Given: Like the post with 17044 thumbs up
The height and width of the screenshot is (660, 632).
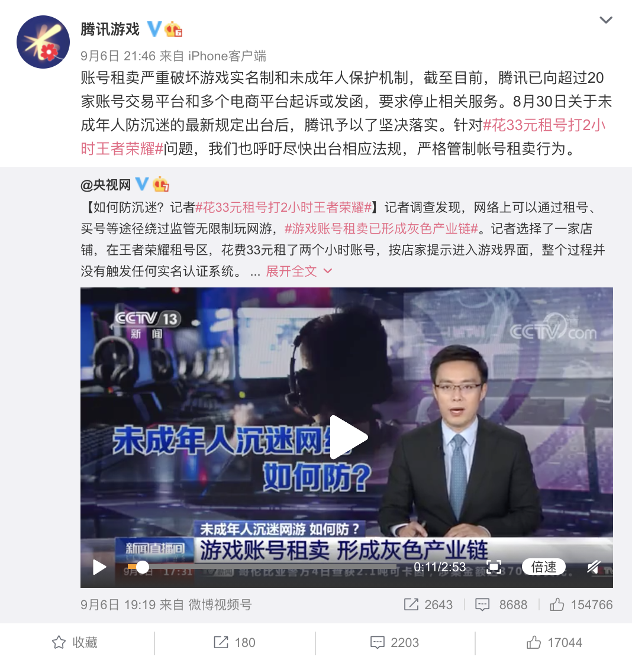Looking at the screenshot, I should click(554, 642).
